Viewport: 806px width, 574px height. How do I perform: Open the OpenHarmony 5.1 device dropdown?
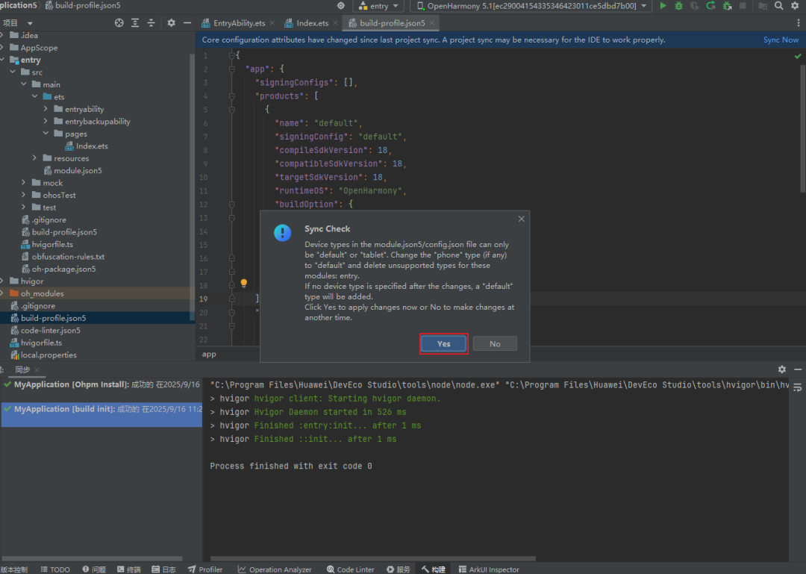point(531,6)
